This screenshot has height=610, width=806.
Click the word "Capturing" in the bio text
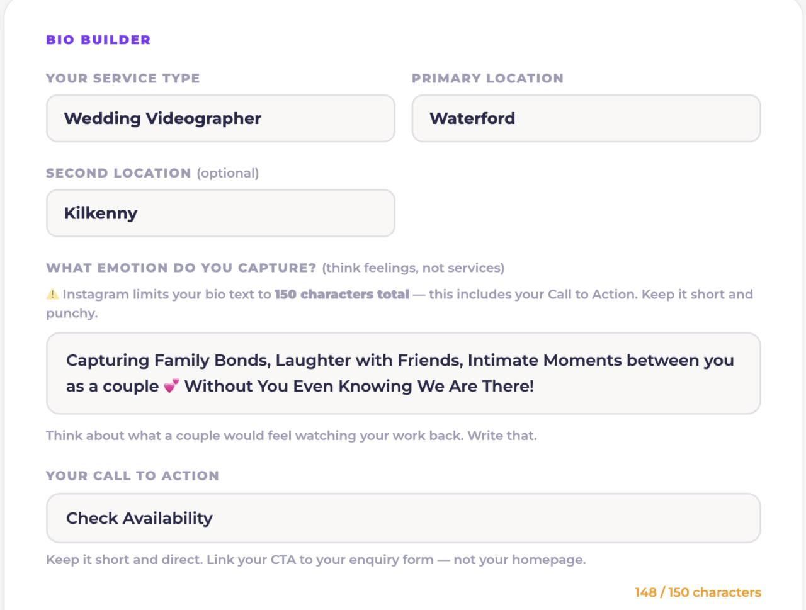coord(108,361)
